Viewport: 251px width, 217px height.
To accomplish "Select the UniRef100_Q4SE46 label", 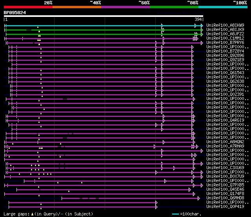I will [x=225, y=189].
